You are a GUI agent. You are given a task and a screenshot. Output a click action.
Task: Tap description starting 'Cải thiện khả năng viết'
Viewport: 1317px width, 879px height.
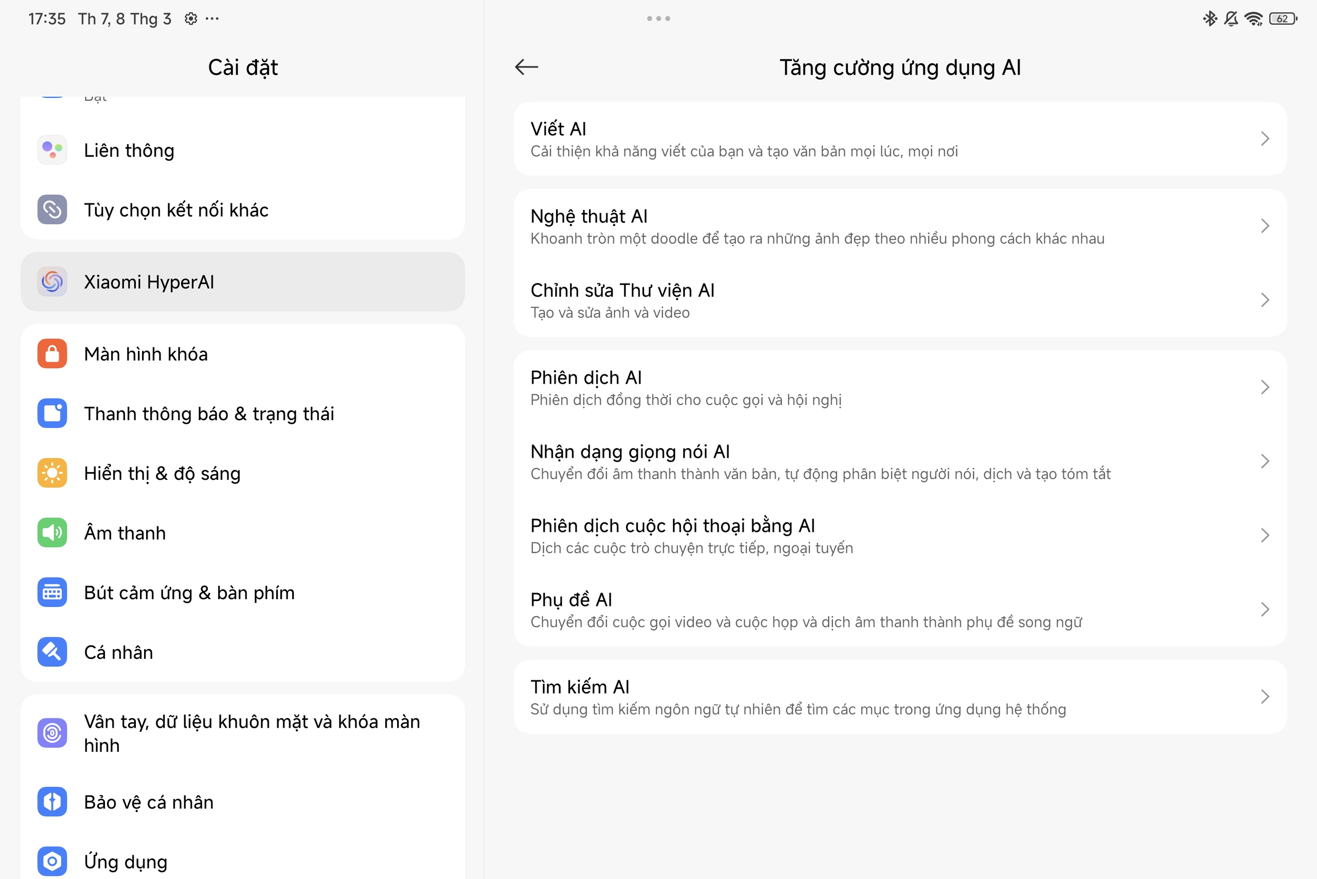(x=744, y=151)
